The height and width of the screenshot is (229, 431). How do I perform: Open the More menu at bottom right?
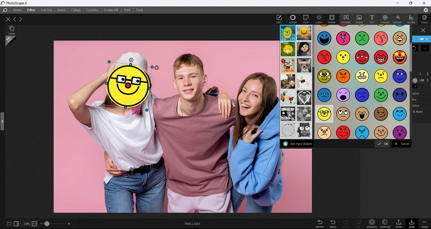point(425,223)
